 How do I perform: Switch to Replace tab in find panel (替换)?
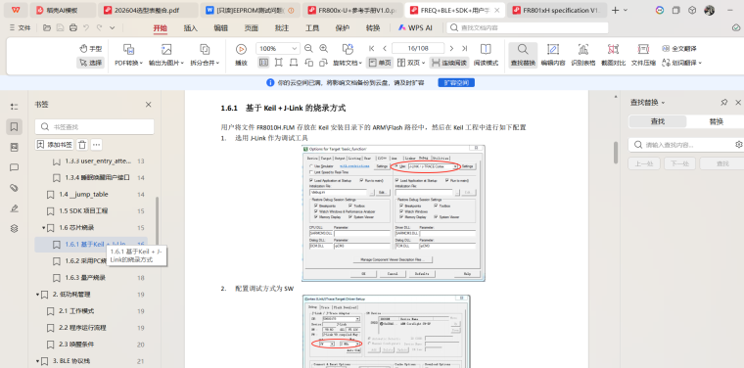coord(716,121)
